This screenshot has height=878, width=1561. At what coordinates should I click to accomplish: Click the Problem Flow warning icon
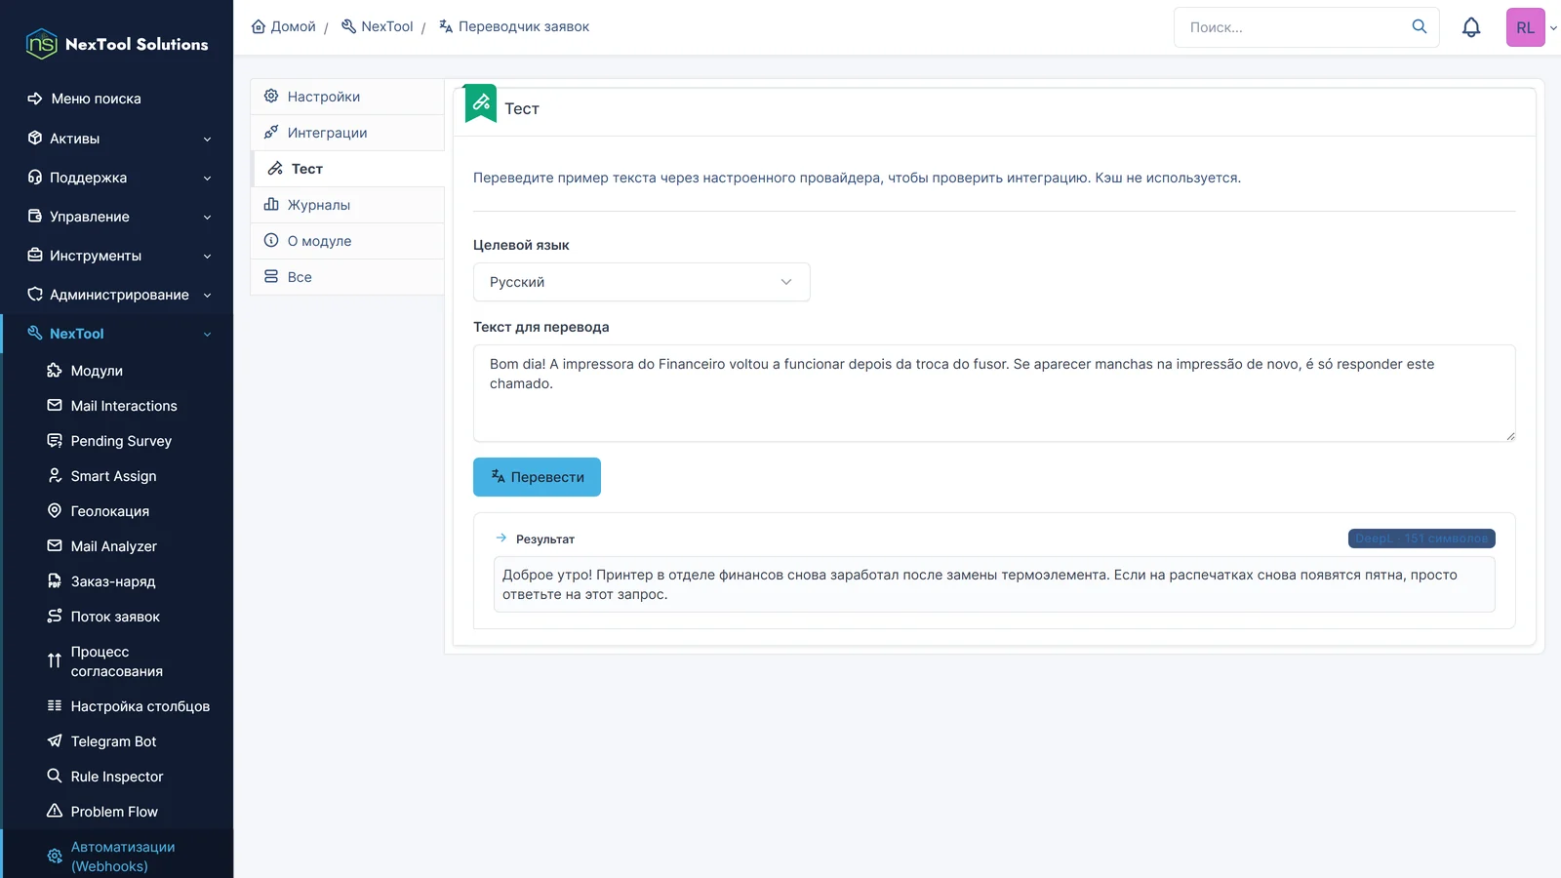click(x=55, y=811)
